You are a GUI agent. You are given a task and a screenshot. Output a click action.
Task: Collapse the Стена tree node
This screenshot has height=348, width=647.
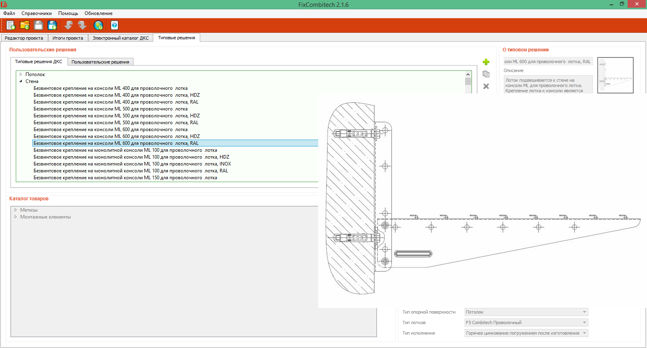21,81
